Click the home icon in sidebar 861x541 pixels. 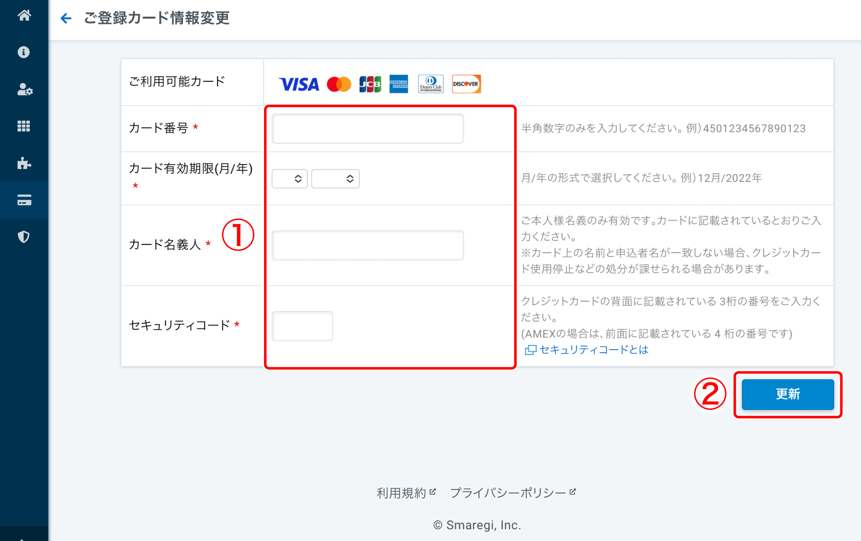24,16
